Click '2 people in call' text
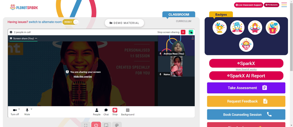The image size is (293, 127). [x=22, y=32]
